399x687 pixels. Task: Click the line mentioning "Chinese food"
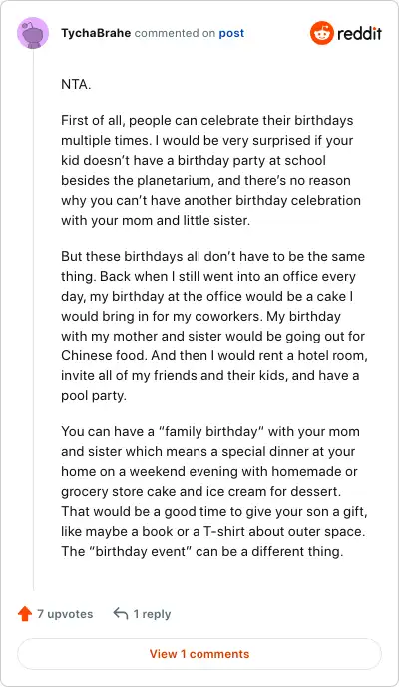(214, 355)
